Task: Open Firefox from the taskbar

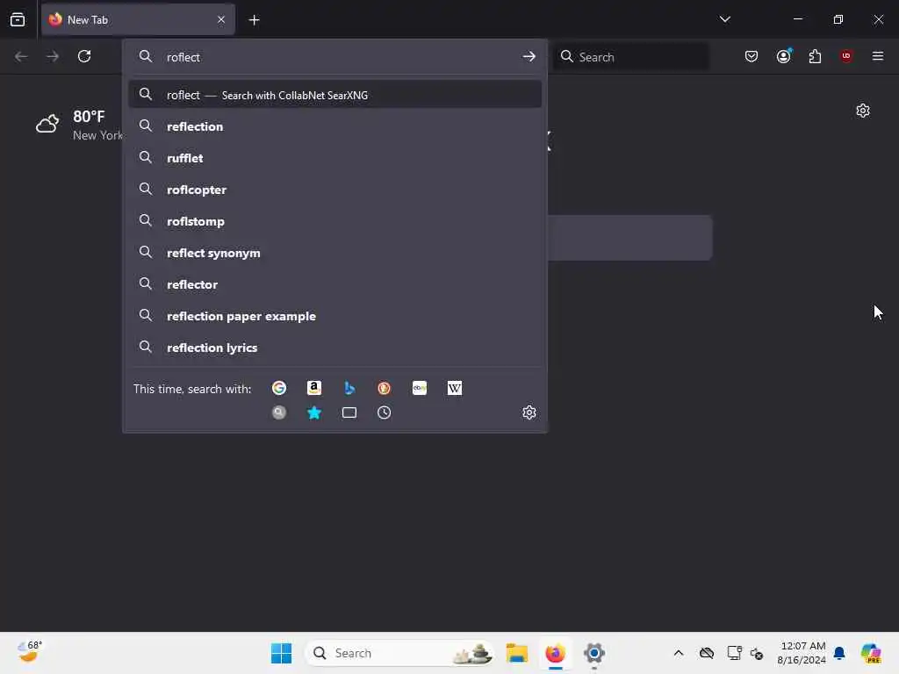Action: click(x=555, y=653)
